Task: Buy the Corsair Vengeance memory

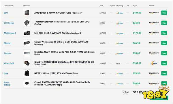Action: 164,43
